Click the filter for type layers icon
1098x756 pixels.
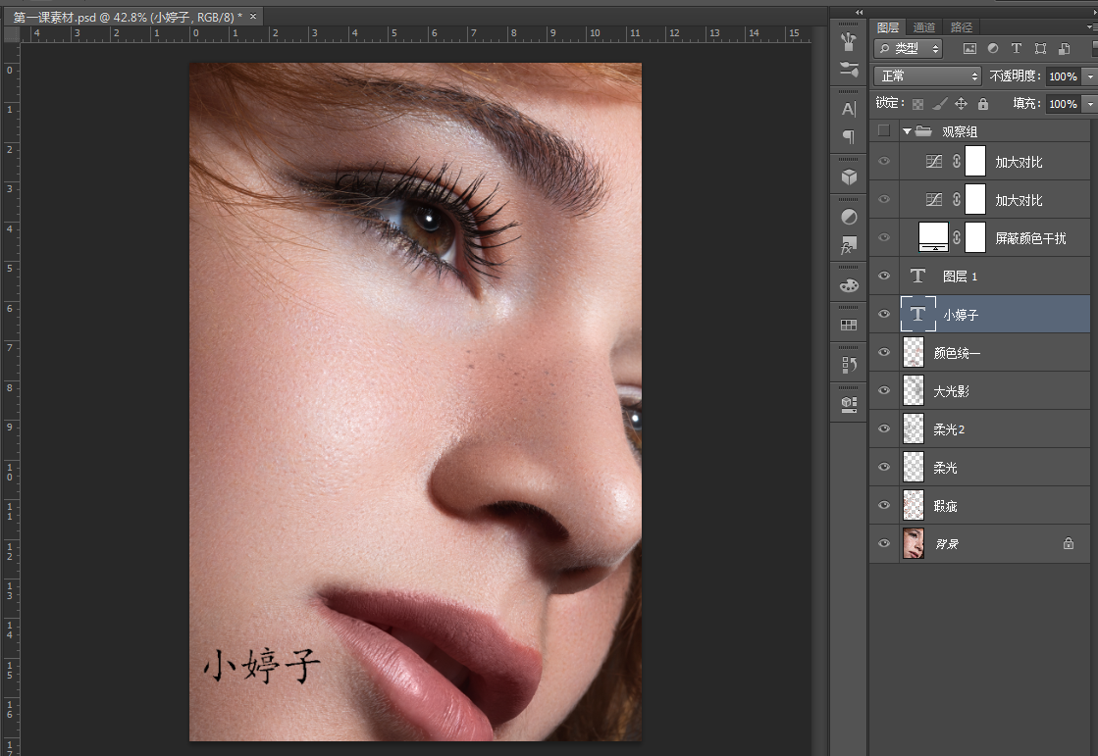point(1017,48)
